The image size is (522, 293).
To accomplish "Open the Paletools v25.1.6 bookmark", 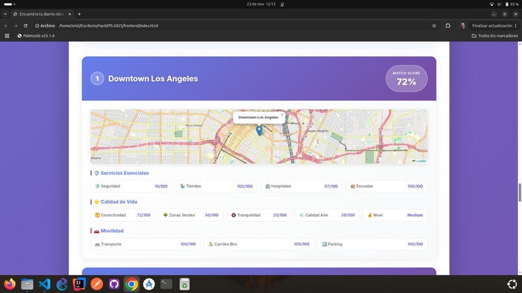I will 36,36.
